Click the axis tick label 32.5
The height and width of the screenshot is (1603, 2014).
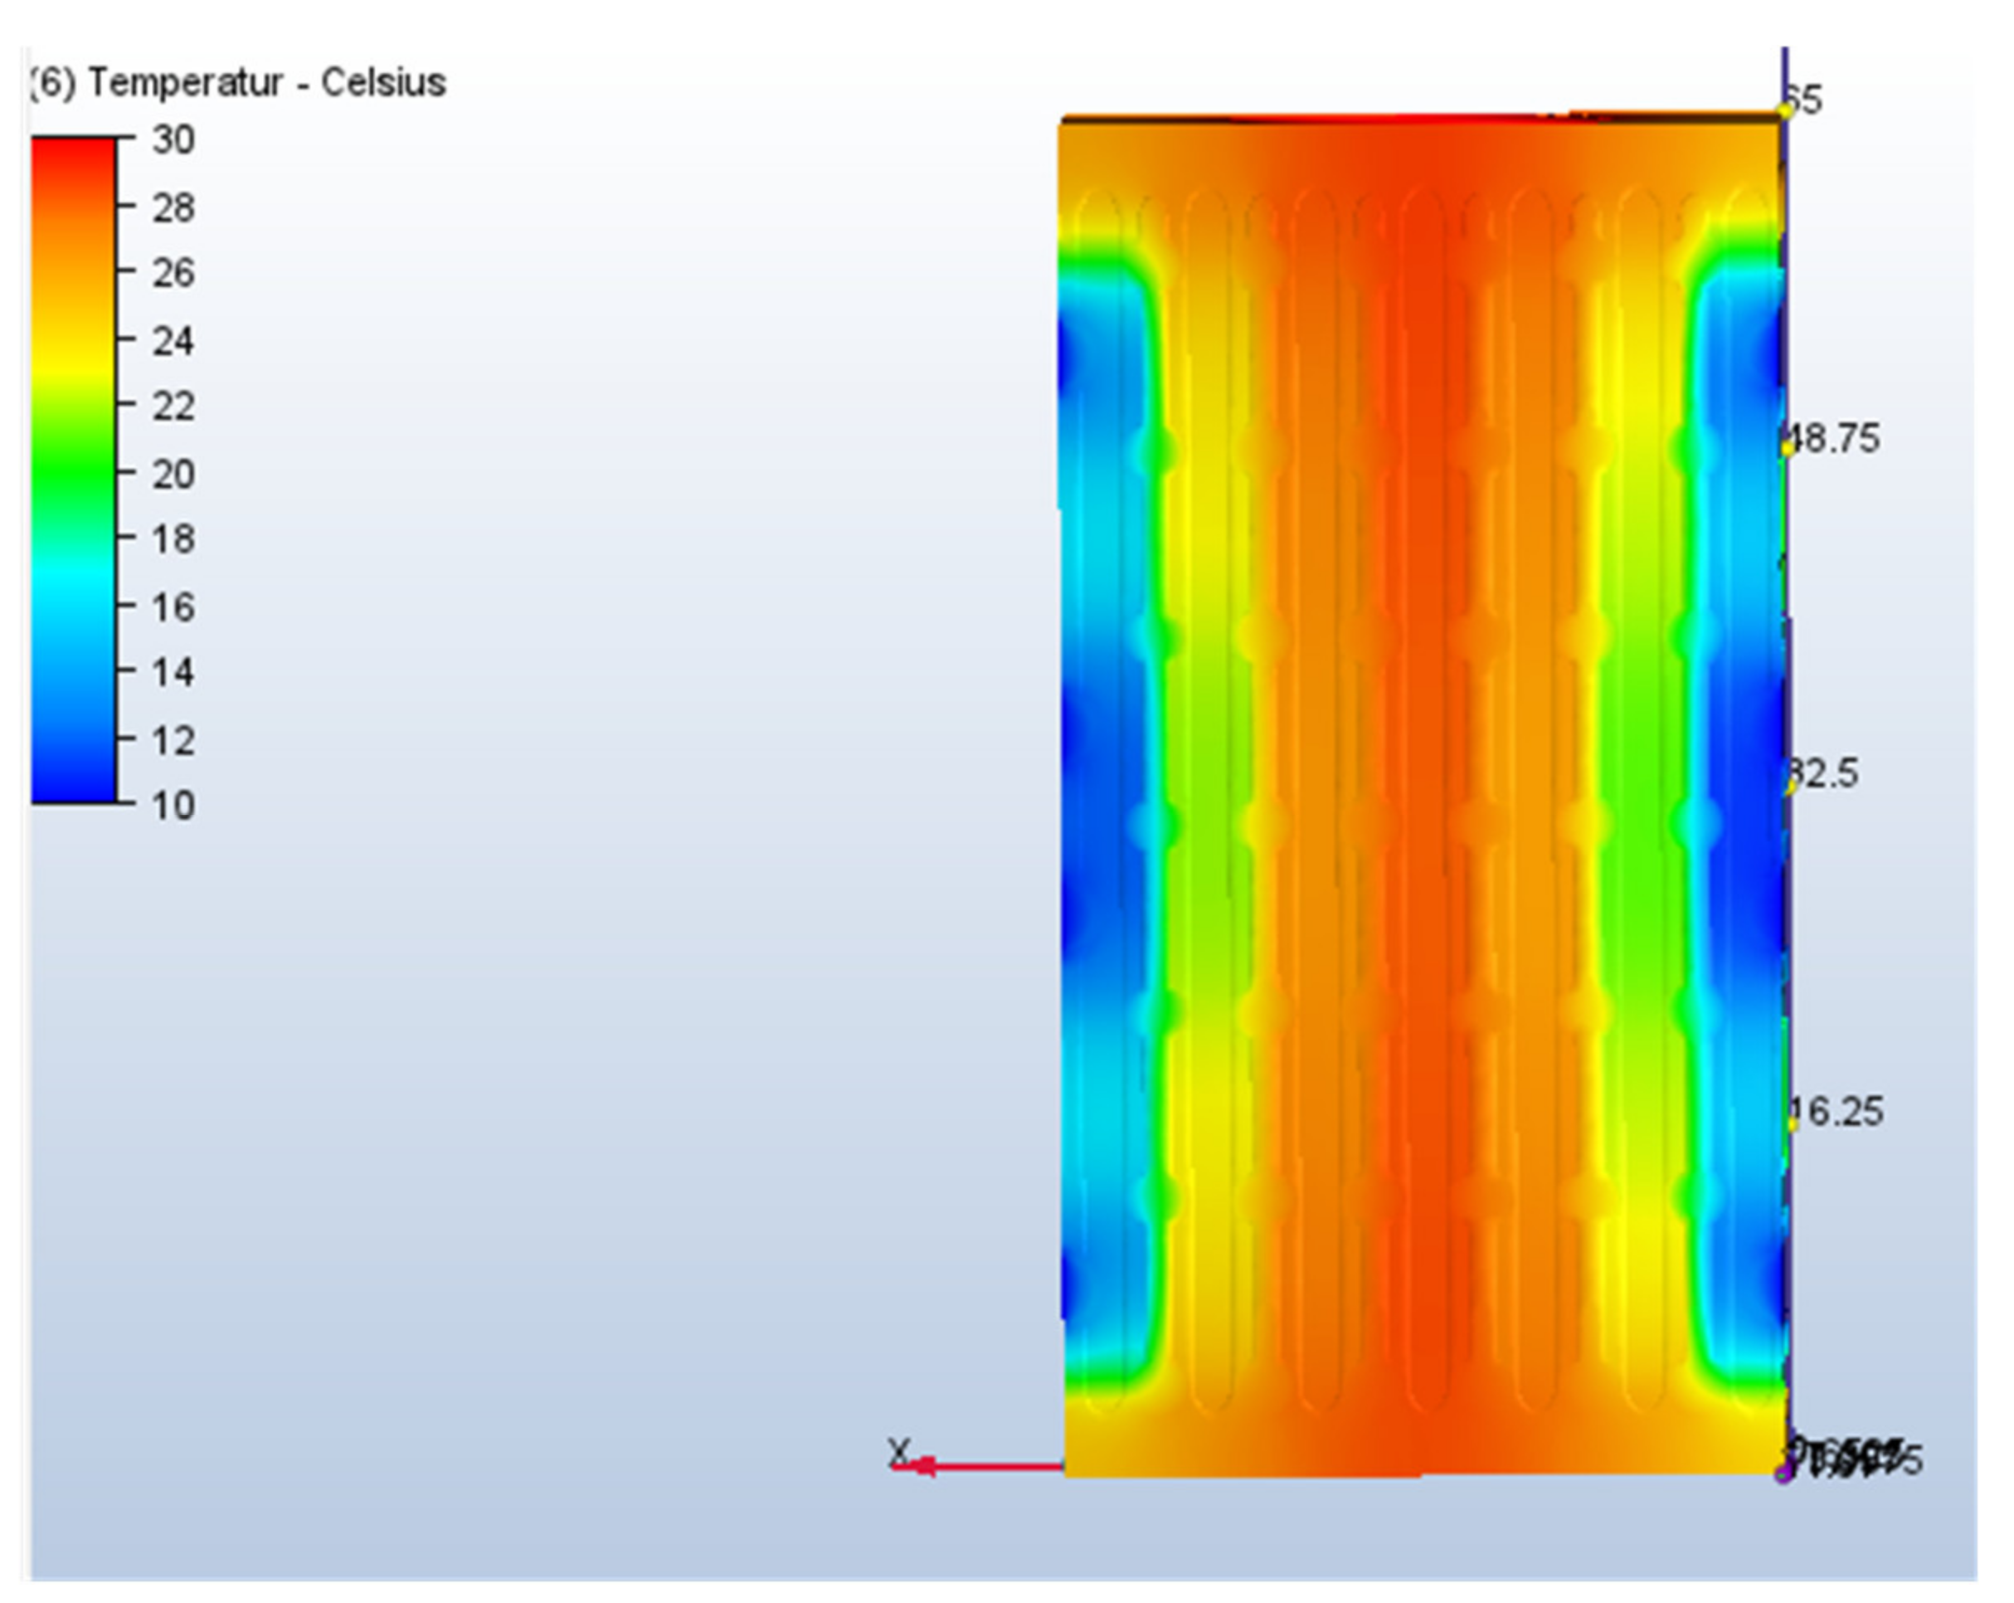pos(1823,774)
